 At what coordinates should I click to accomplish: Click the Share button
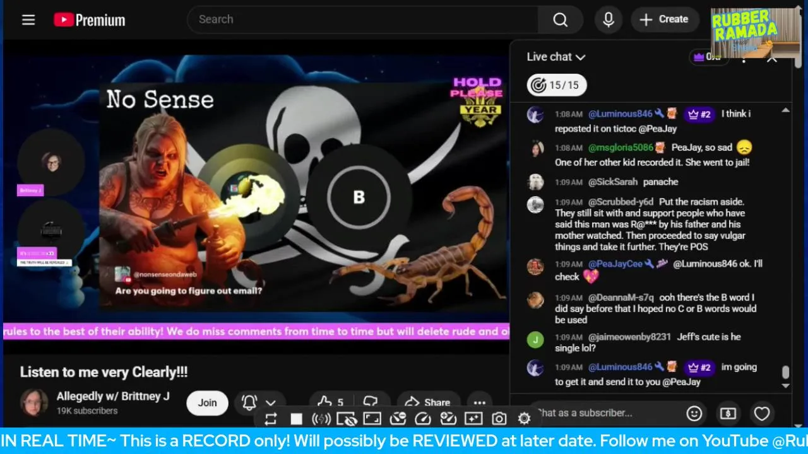[427, 402]
